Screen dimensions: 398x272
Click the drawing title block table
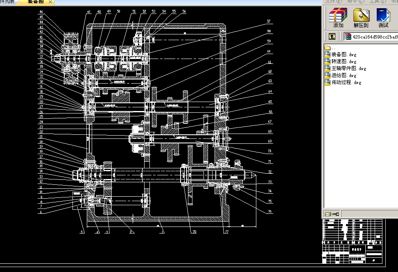point(352,241)
